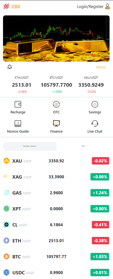Start Live Chat via headset icon
The height and width of the screenshot is (279, 113).
pos(95,123)
